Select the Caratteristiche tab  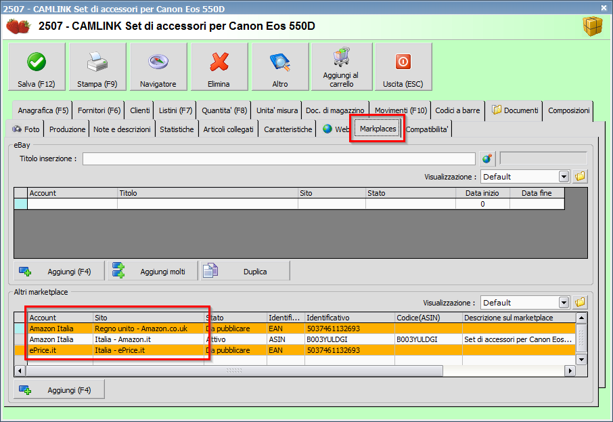[x=288, y=129]
